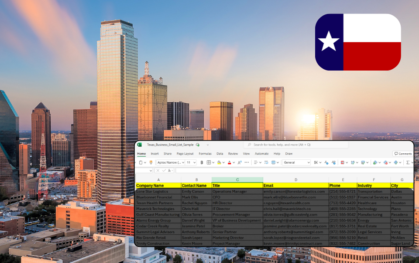The width and height of the screenshot is (419, 263).
Task: Open the Conditional Formatting icon
Action: click(342, 162)
